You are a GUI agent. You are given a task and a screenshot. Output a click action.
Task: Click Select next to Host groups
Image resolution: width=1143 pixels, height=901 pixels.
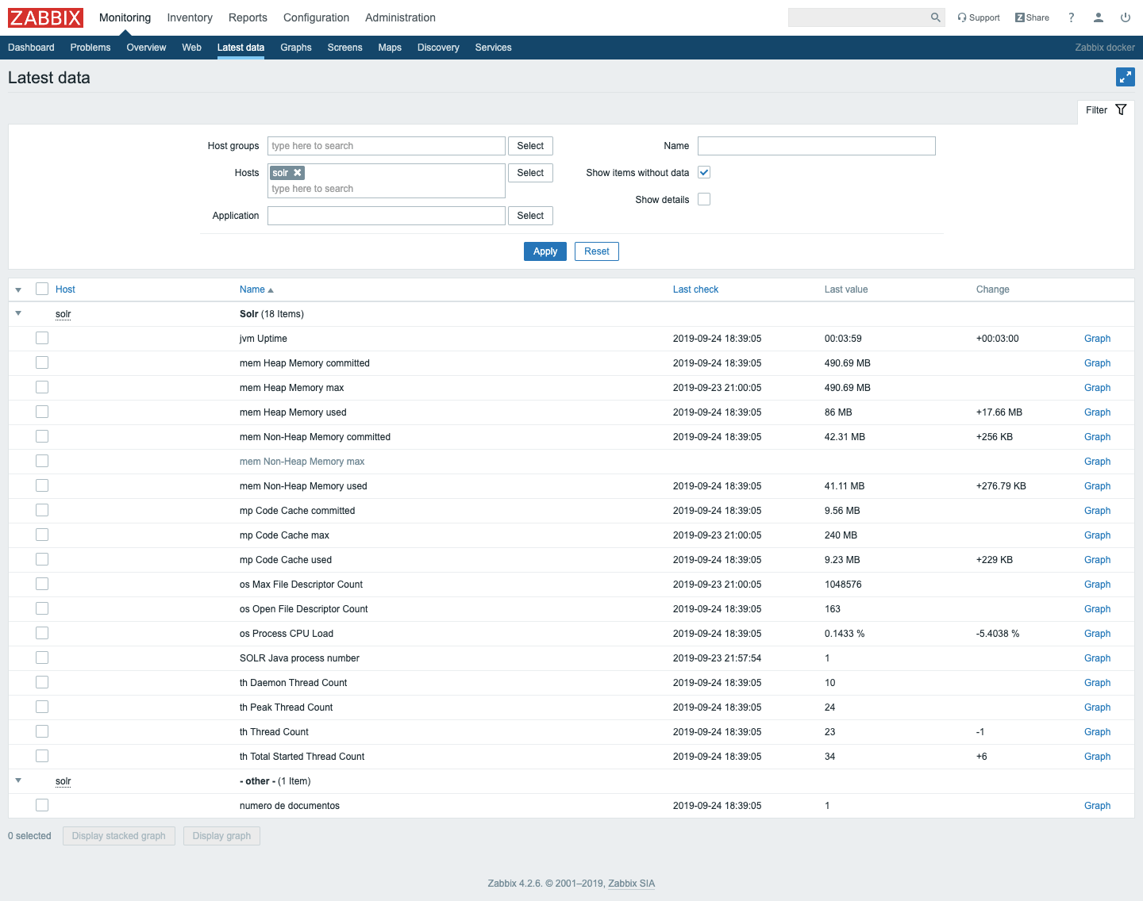(530, 146)
